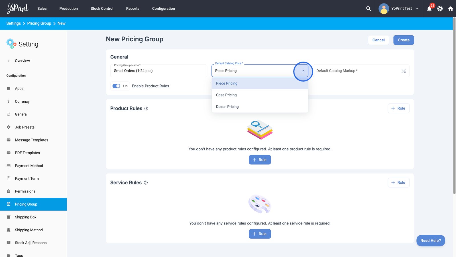Choose the Dozen Pricing option
Viewport: 456px width, 257px height.
(x=227, y=107)
